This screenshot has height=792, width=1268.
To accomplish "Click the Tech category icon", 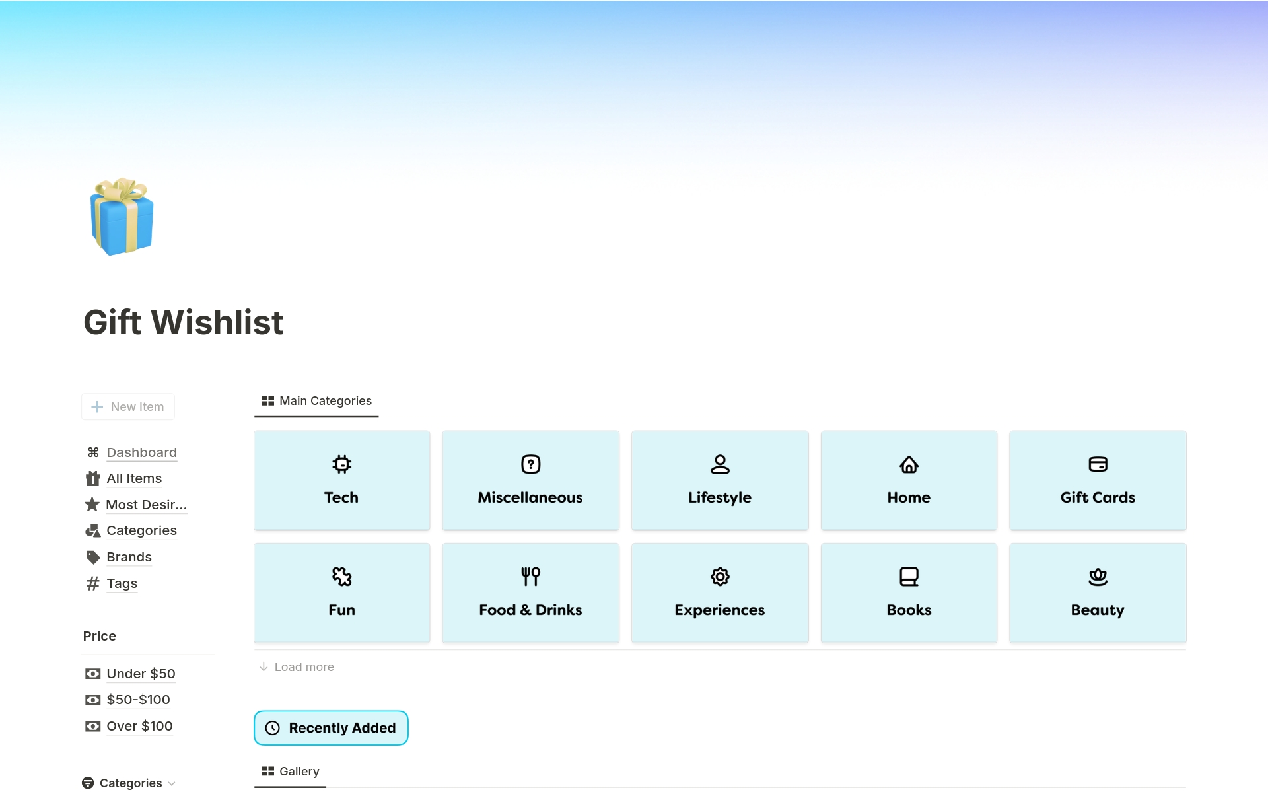I will pyautogui.click(x=341, y=464).
